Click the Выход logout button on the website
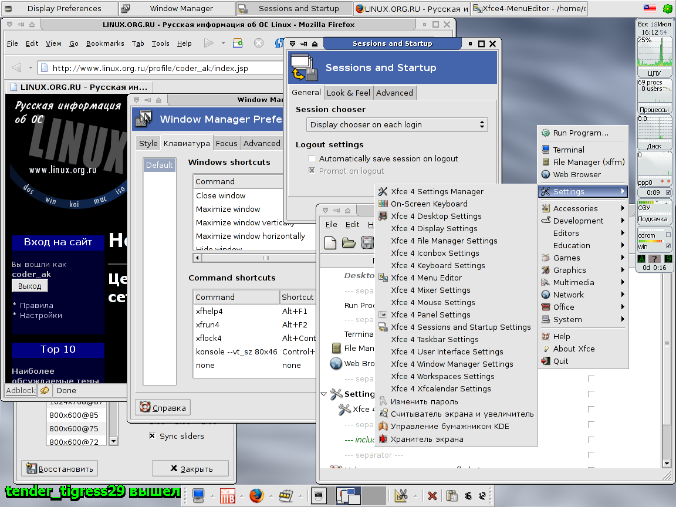676x507 pixels. click(x=30, y=286)
